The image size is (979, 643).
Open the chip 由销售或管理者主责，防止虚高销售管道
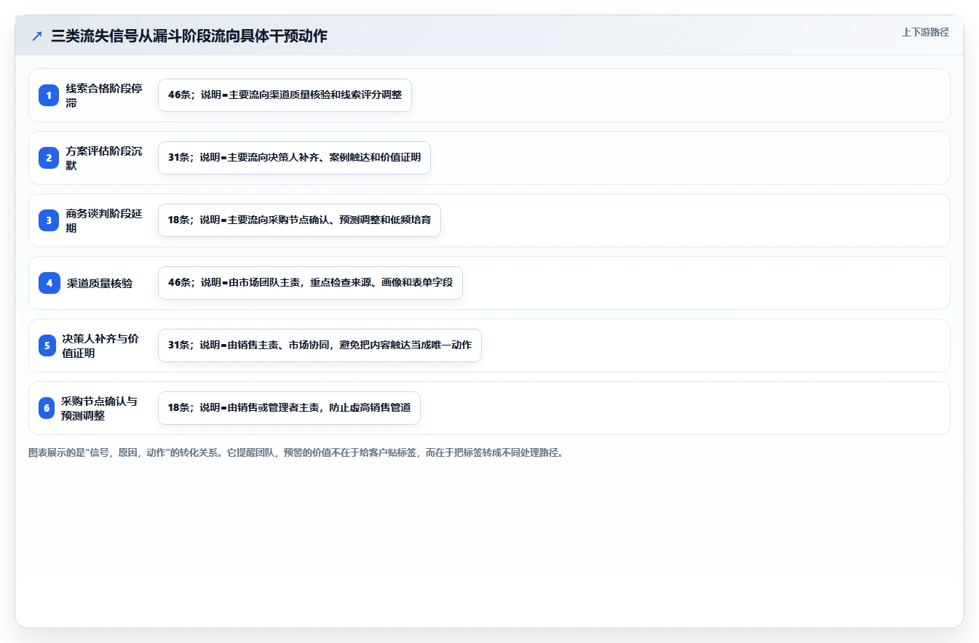(289, 408)
